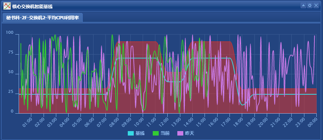Click the 04:00 x-axis label
The width and height of the screenshot is (323, 140).
pyautogui.click(x=64, y=122)
